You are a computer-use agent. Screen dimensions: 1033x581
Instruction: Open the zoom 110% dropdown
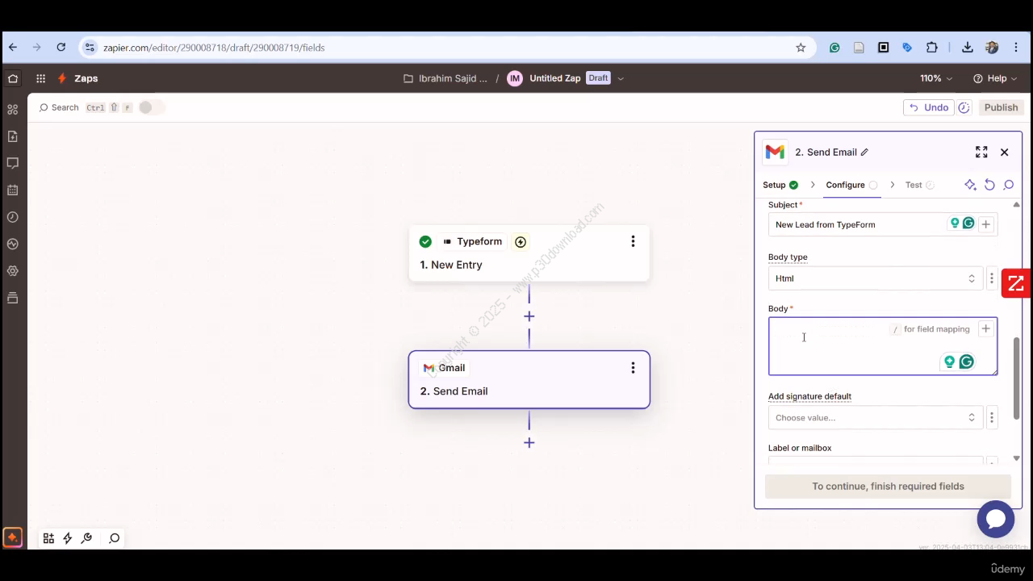tap(936, 78)
